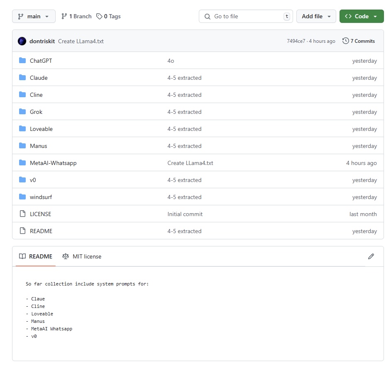Open the Cline folder
391x369 pixels.
pos(36,95)
